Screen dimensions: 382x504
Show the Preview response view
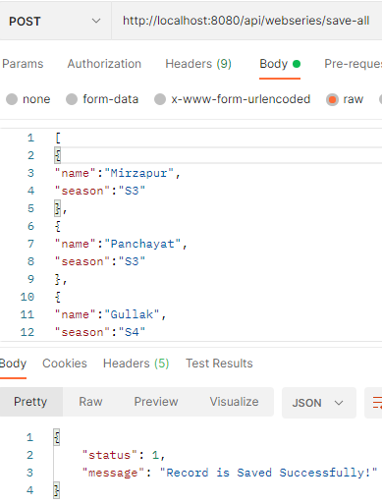pyautogui.click(x=156, y=402)
